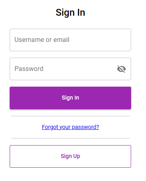Submit the form via the Sign In button
This screenshot has height=181, width=146.
point(70,98)
